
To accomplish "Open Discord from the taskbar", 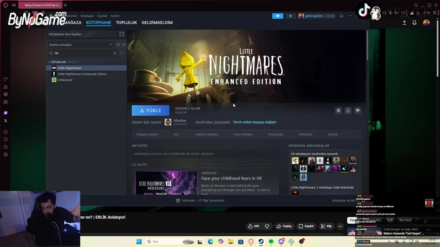I will pos(281,242).
